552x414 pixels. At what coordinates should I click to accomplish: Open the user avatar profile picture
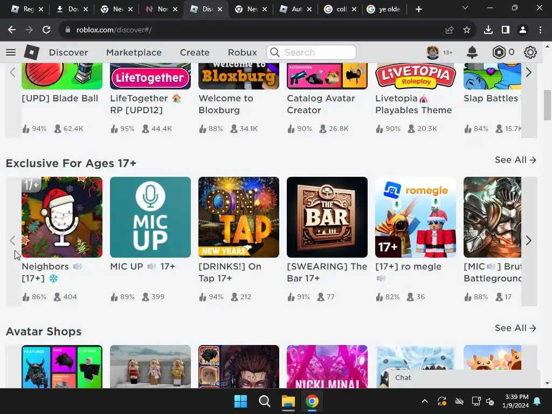(x=433, y=52)
